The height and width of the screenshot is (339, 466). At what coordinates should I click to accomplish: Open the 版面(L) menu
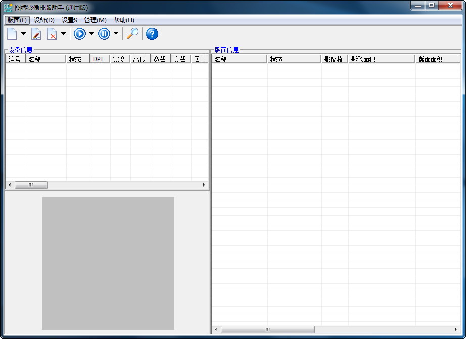coord(17,20)
